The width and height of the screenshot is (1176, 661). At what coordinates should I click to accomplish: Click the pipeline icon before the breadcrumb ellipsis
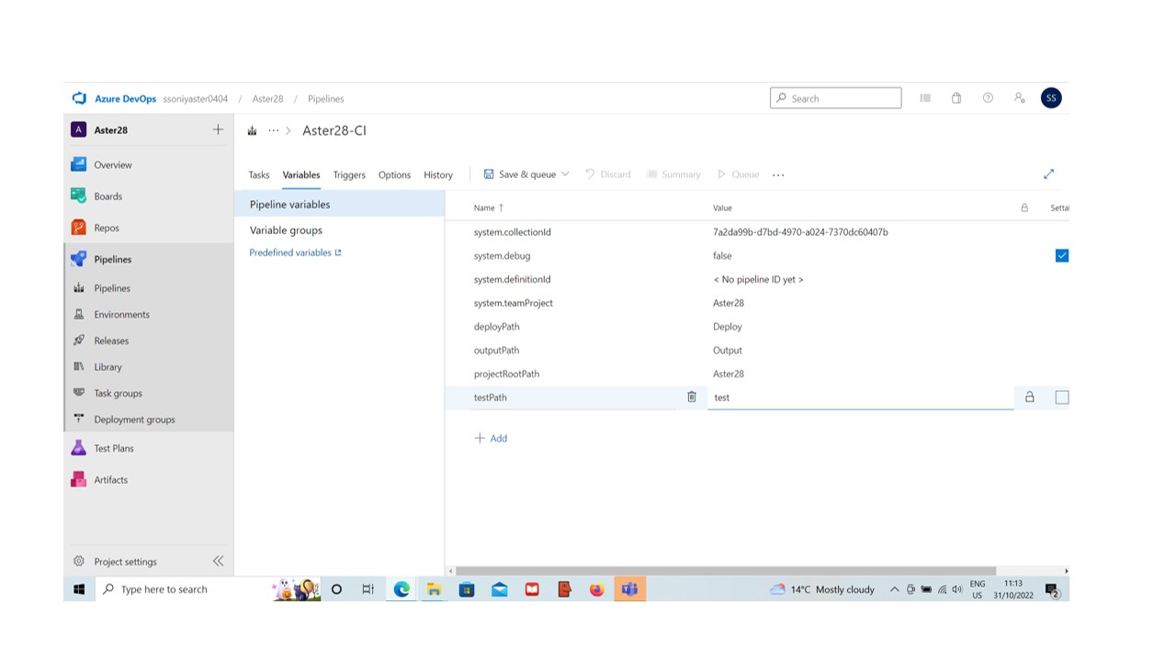pos(252,130)
